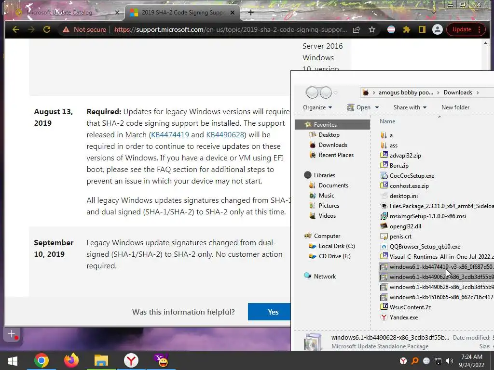Select Bon.zip file

pos(399,166)
